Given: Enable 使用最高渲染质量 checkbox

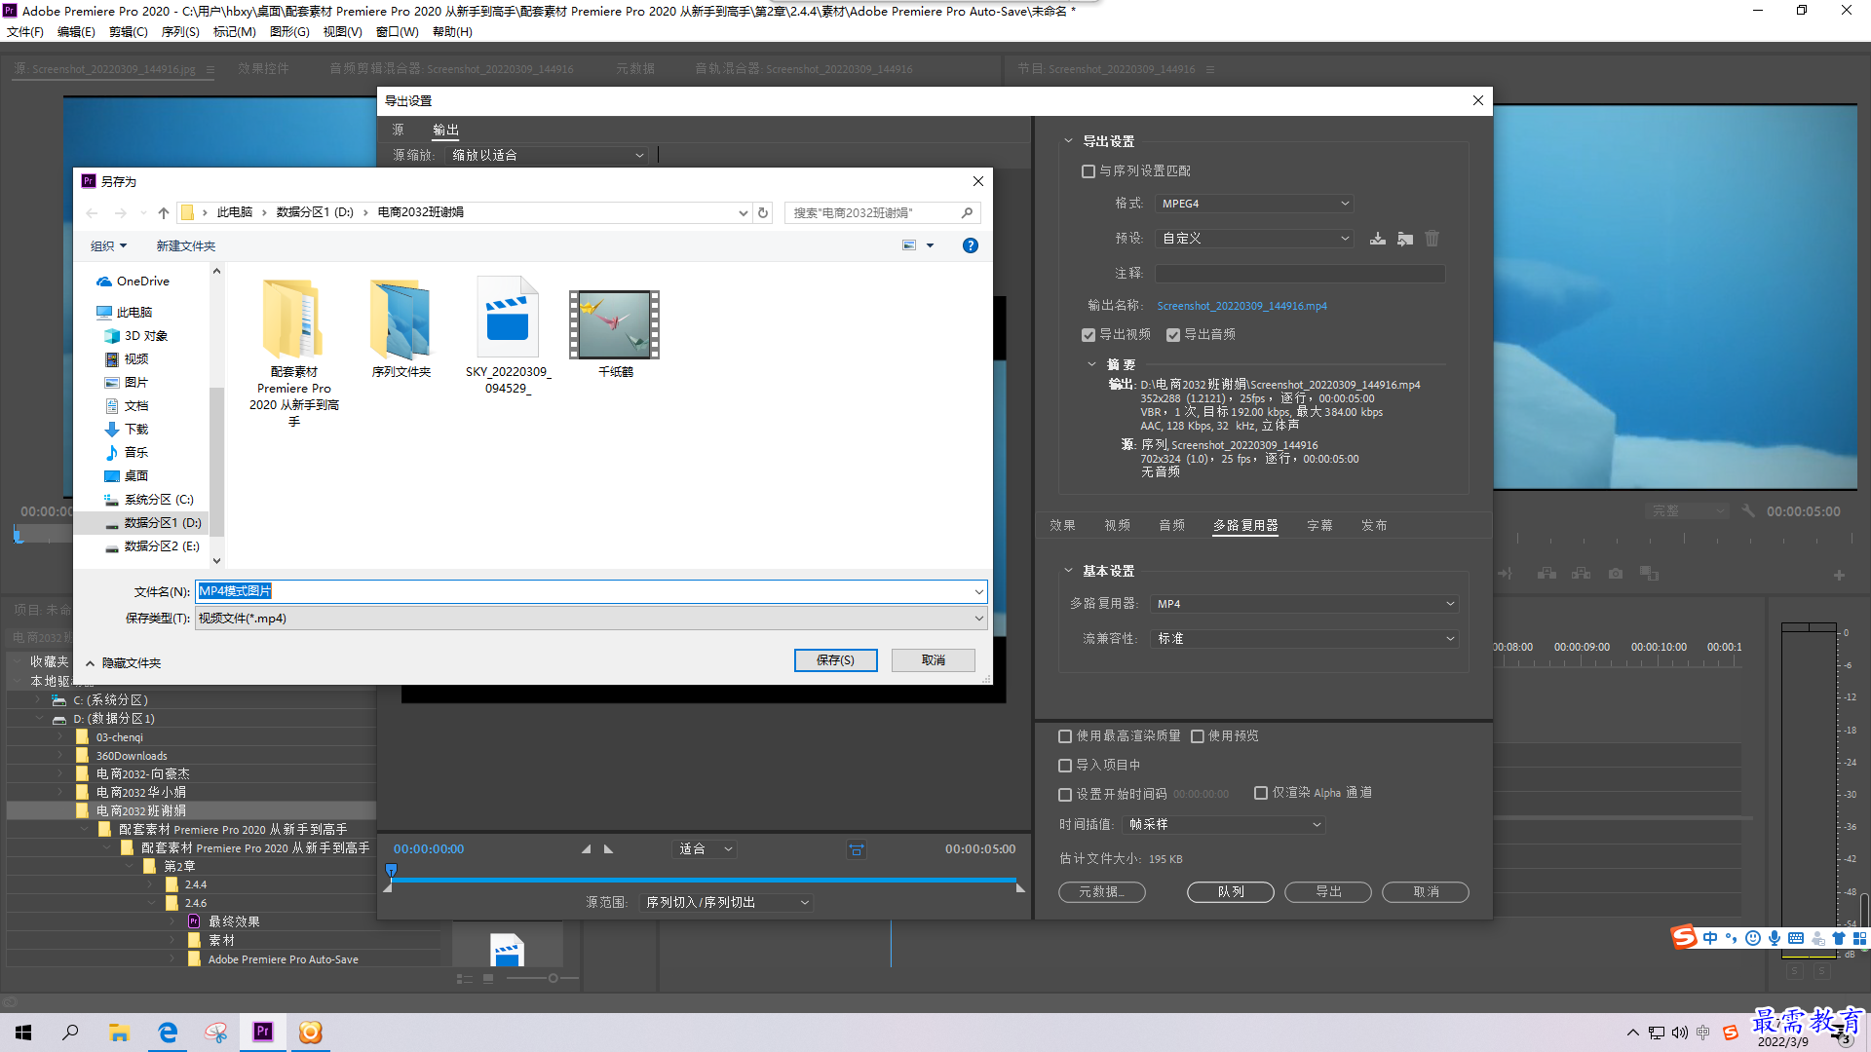Looking at the screenshot, I should point(1065,736).
